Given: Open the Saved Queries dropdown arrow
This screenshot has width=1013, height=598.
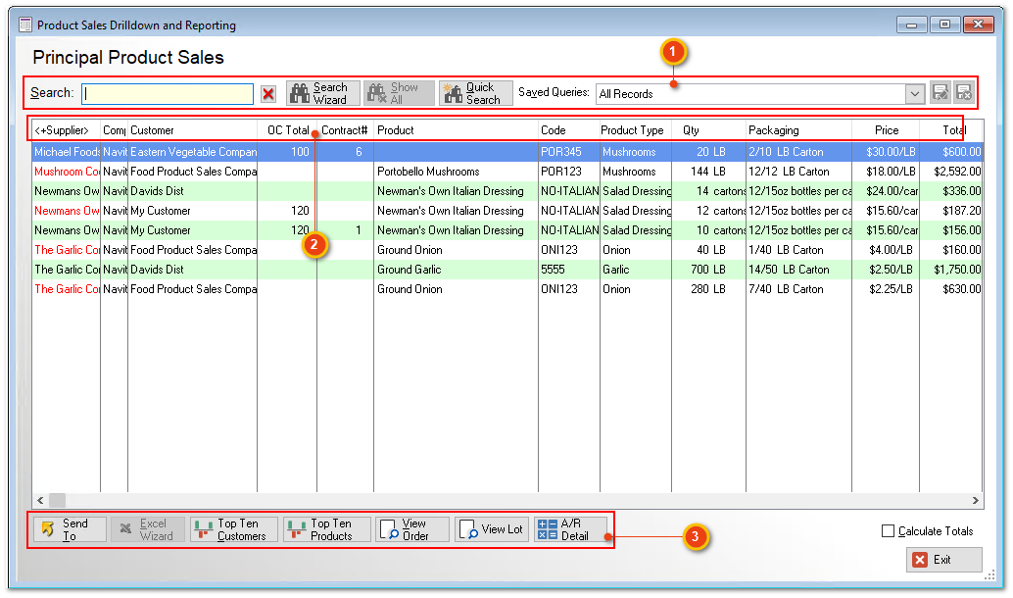Looking at the screenshot, I should tap(914, 94).
